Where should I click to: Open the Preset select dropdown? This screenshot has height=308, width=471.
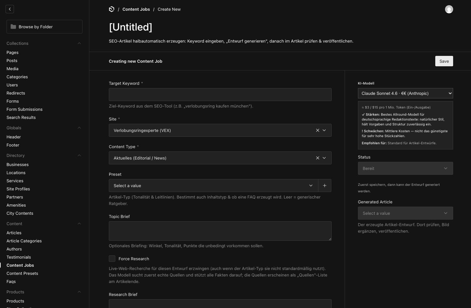point(213,186)
